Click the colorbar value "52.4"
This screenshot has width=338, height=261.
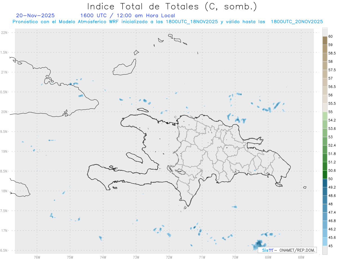click(332, 145)
